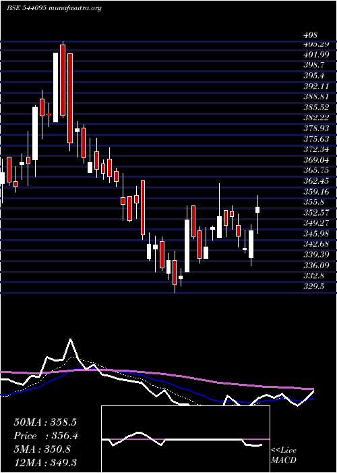Viewport: 337px width, 473px height.
Task: Click the 329.5 price level label
Action: coord(313,287)
